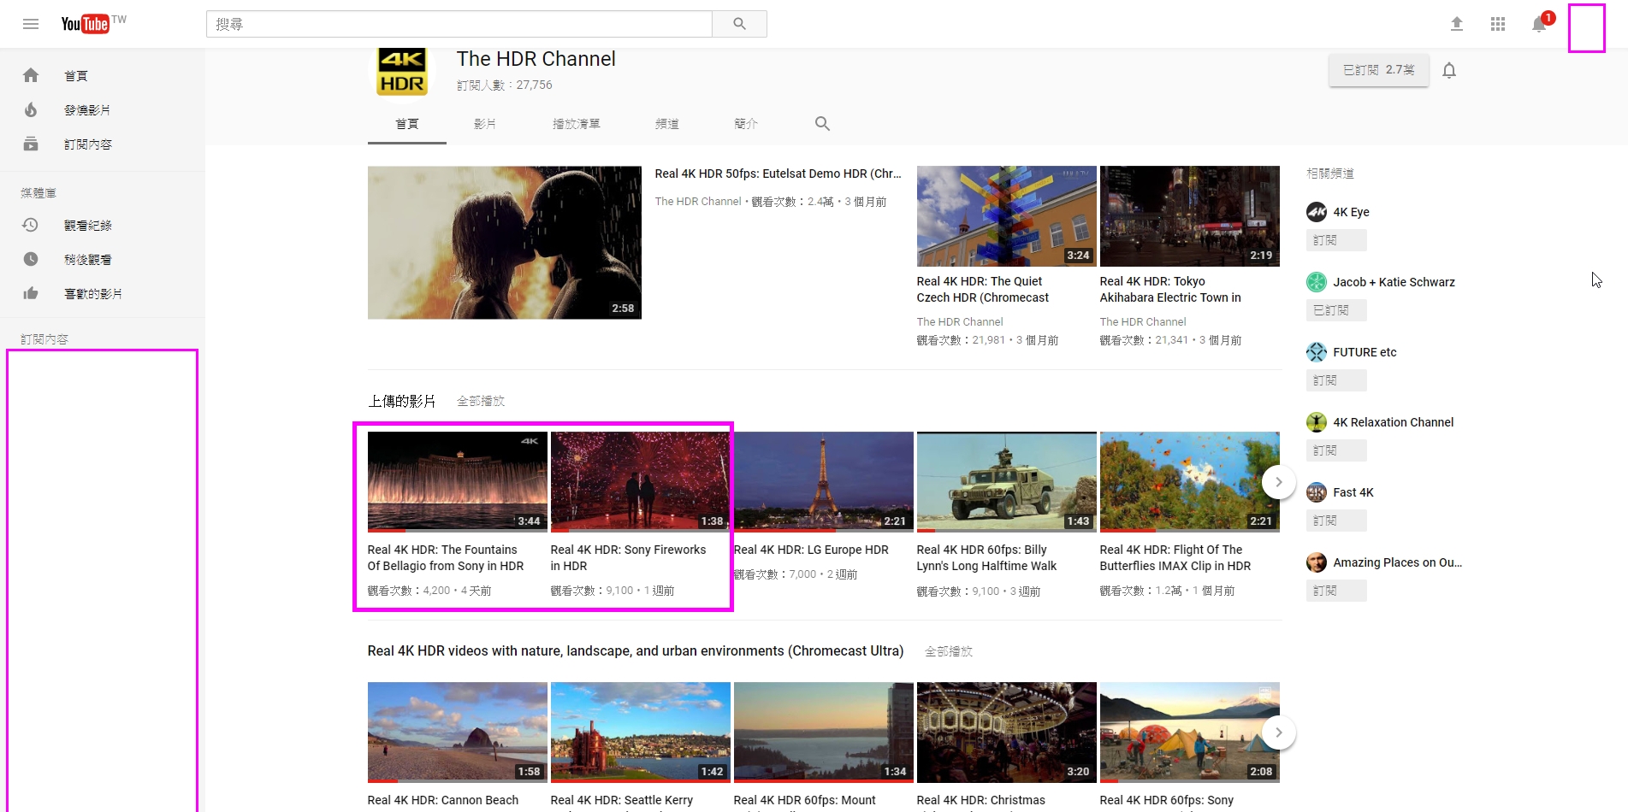The width and height of the screenshot is (1628, 812).
Task: Open The Quiet Czech HDR title
Action: (982, 290)
